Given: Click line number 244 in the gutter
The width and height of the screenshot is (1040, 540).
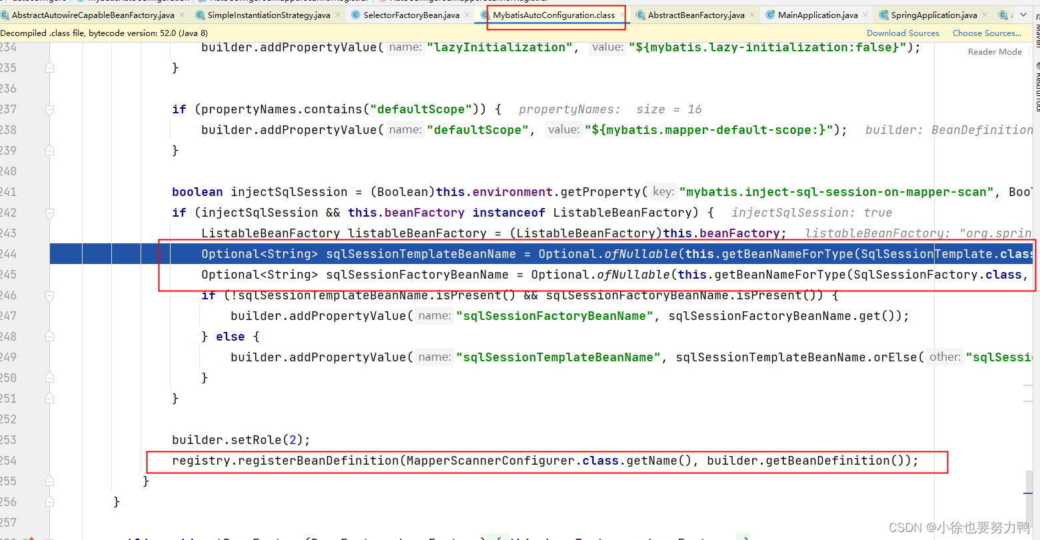Looking at the screenshot, I should coord(9,254).
